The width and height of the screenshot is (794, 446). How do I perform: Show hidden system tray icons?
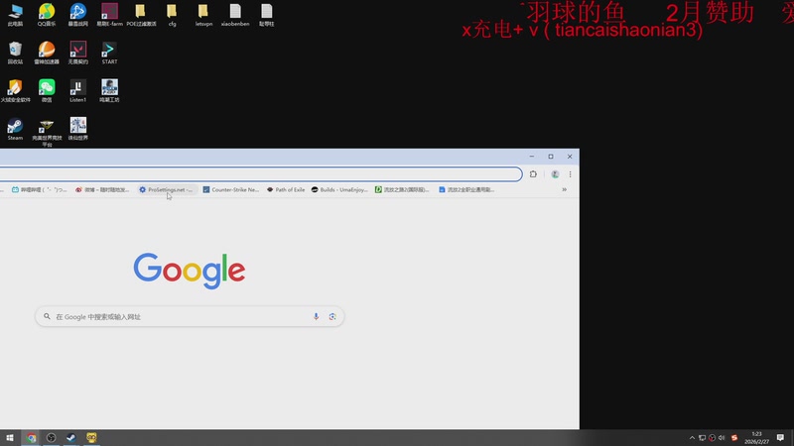[x=692, y=438]
